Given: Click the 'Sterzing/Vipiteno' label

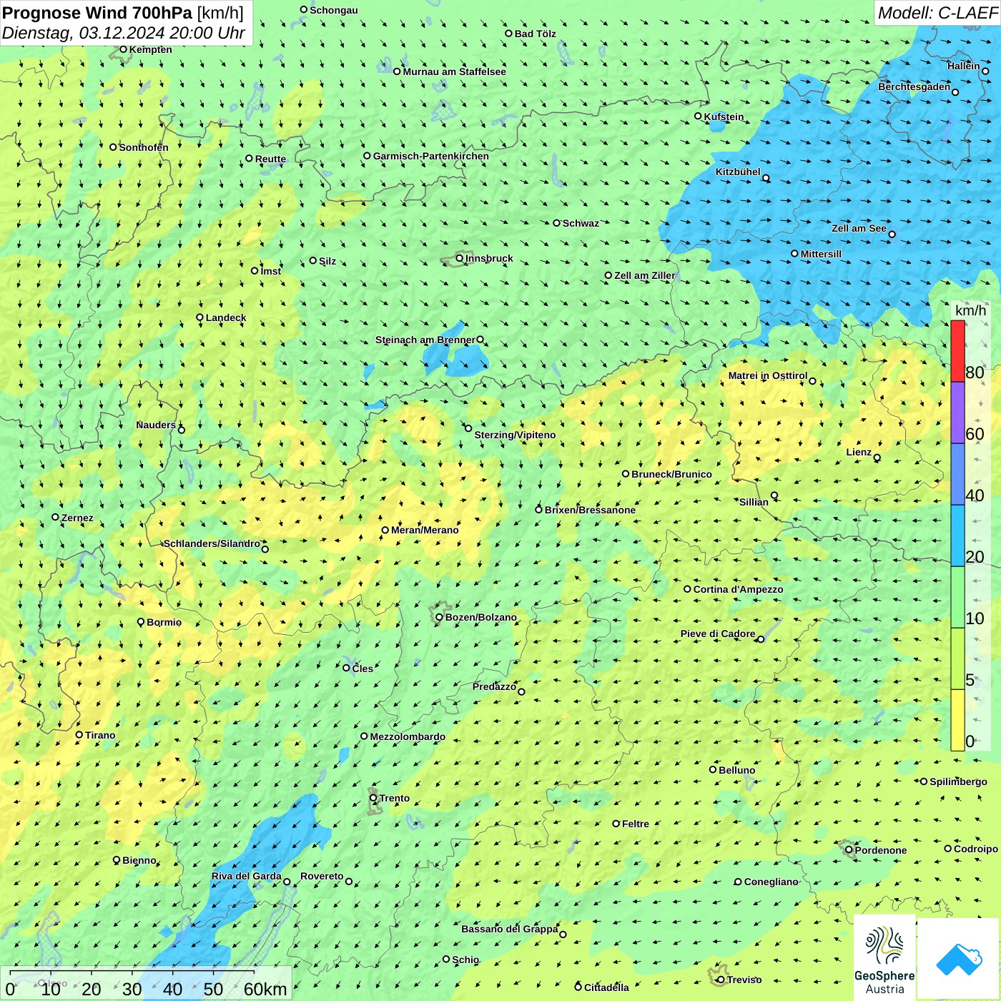Looking at the screenshot, I should (515, 435).
